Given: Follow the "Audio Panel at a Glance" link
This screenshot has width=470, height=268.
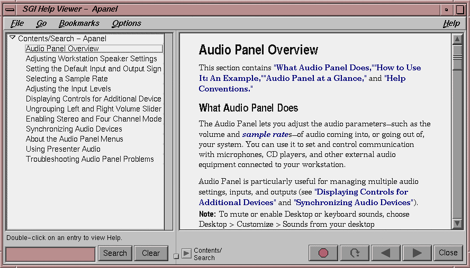Looking at the screenshot, I should click(x=315, y=78).
